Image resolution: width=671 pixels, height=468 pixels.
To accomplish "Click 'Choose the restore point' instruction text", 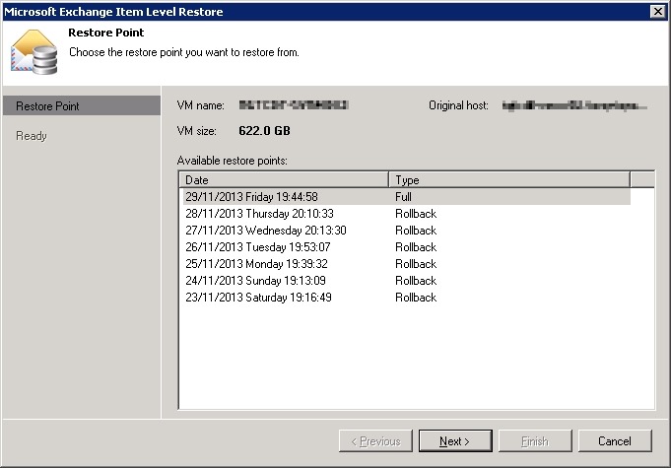I will coord(184,52).
